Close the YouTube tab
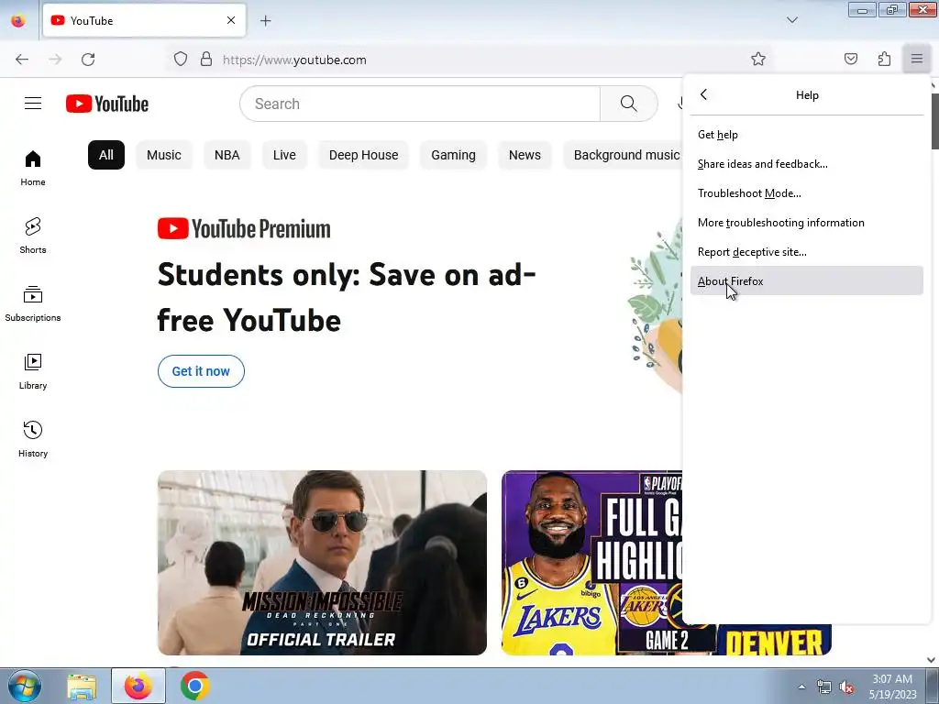The image size is (939, 704). (231, 20)
